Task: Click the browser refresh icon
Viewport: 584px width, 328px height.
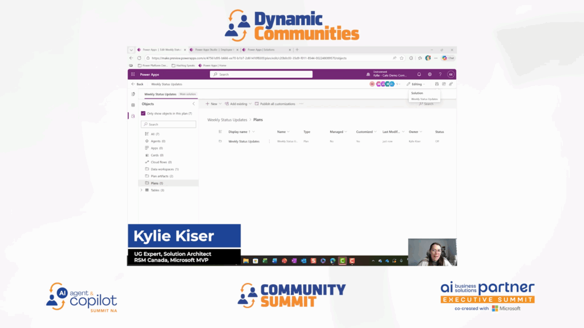Action: point(138,58)
